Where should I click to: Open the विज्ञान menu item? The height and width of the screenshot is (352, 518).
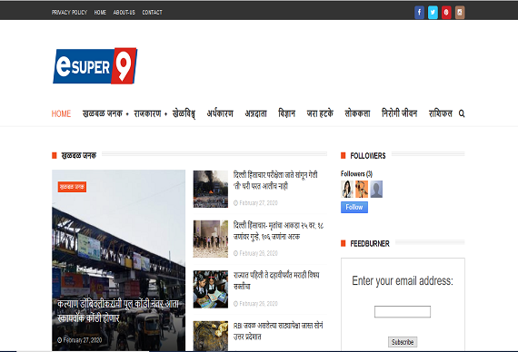pyautogui.click(x=286, y=113)
